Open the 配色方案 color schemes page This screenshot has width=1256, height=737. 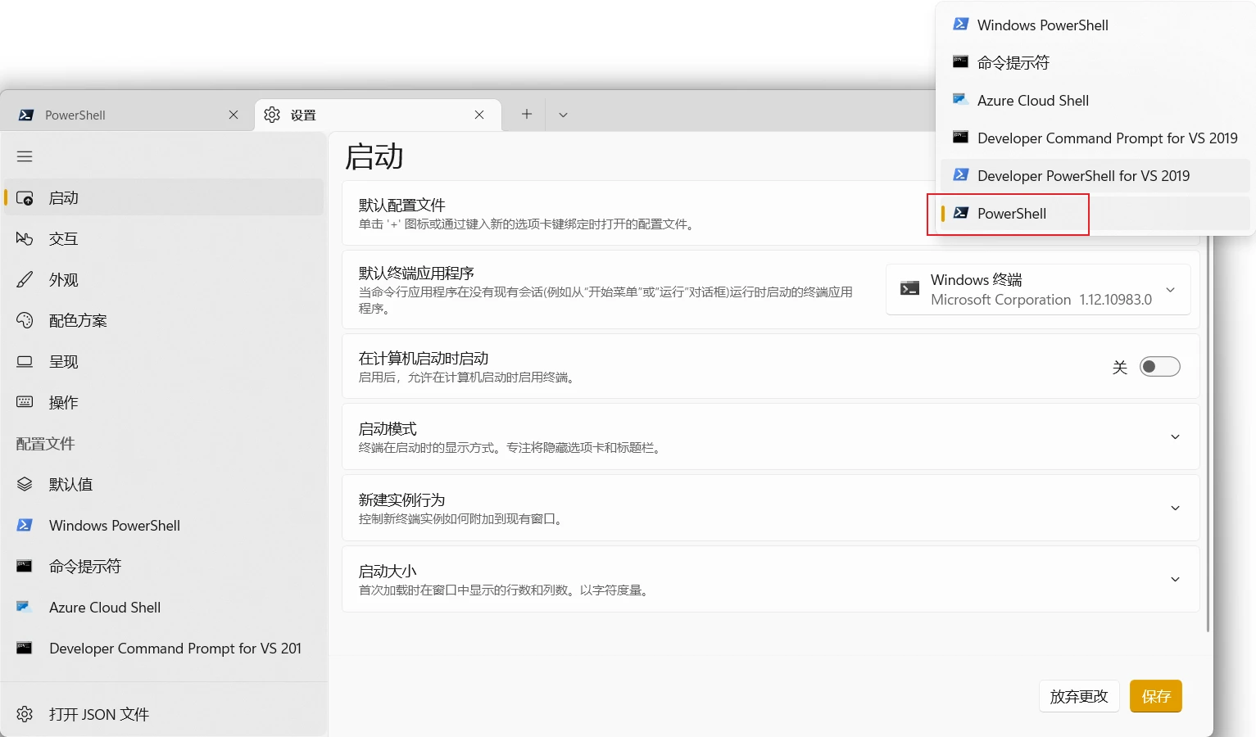pyautogui.click(x=164, y=320)
